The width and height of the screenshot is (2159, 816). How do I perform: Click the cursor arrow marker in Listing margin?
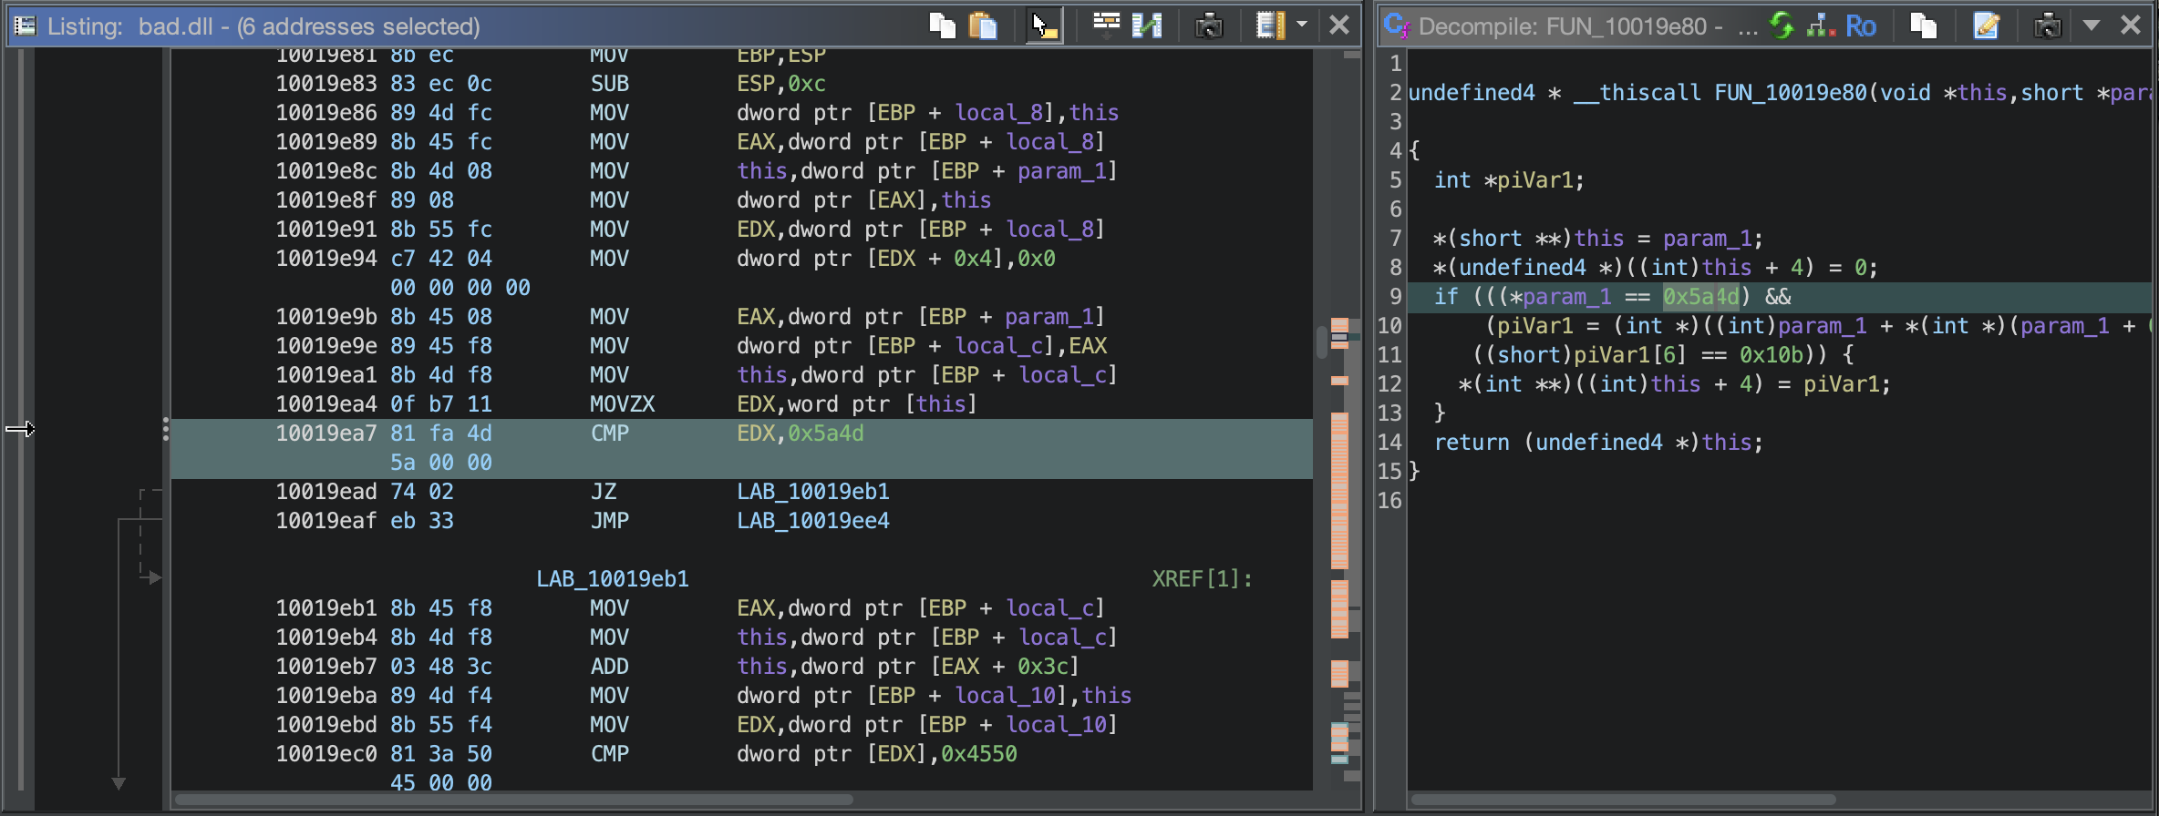coord(20,428)
